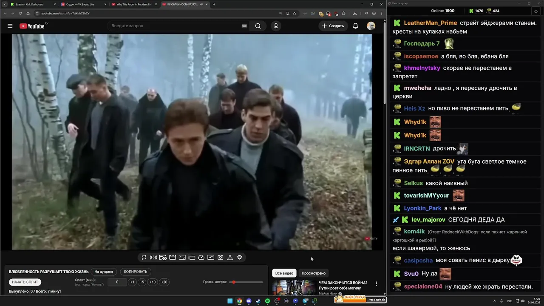Screen dimensions: 544x306
Task: Click the split minutes input field
Action: point(117,282)
